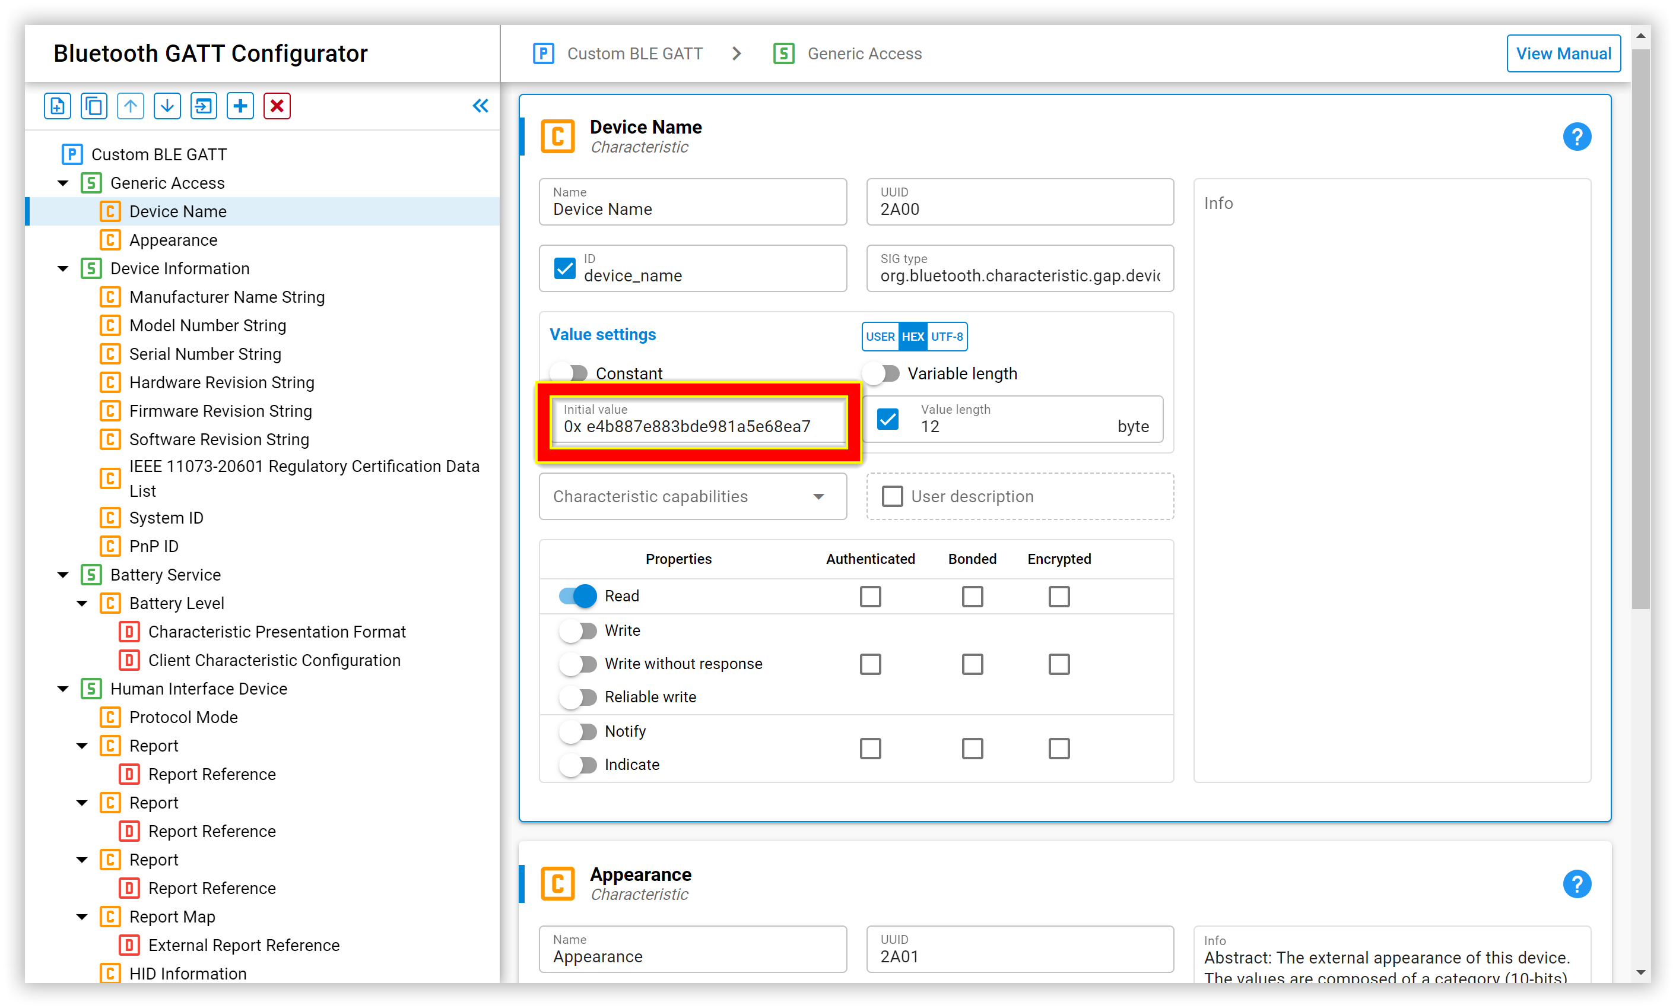Collapse the Battery Level characteristic node
The image size is (1676, 1008).
point(82,603)
